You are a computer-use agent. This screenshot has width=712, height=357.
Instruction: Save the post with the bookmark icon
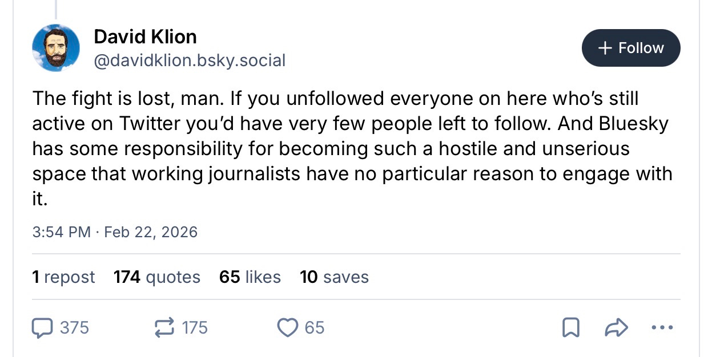(x=569, y=327)
